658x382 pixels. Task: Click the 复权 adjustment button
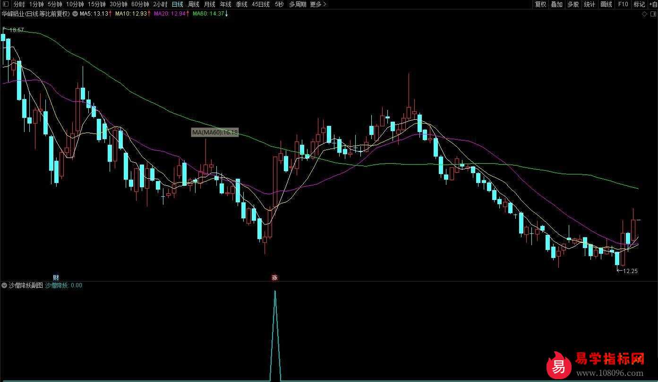pos(540,4)
